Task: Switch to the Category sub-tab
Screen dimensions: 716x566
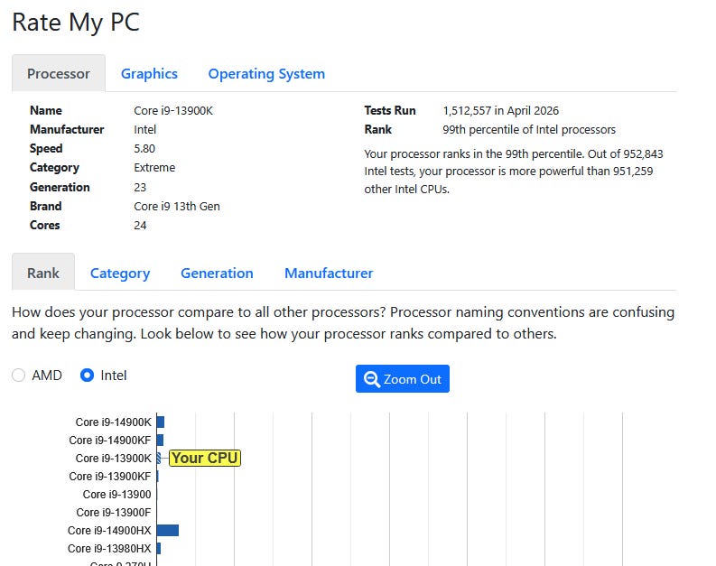Action: tap(120, 273)
